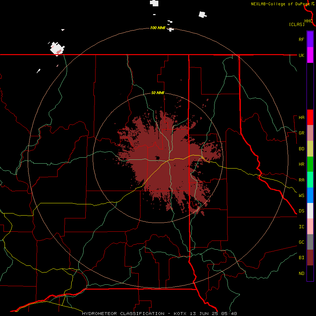Pick the dark green HR legend swatch

[x=310, y=164]
